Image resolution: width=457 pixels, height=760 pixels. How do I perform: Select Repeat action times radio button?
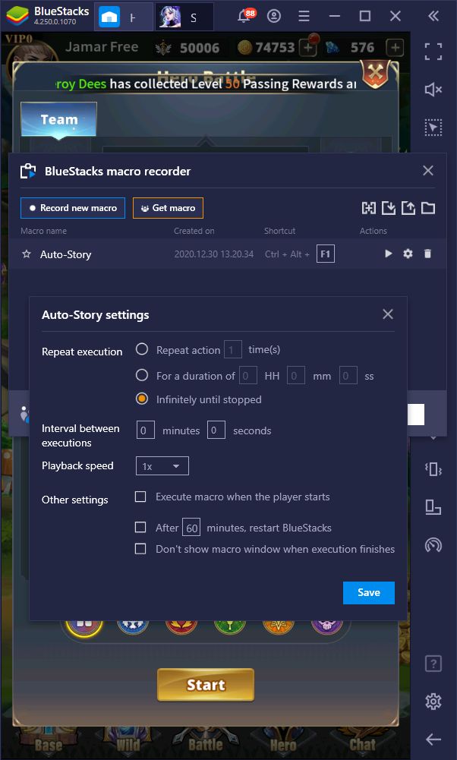tap(142, 349)
